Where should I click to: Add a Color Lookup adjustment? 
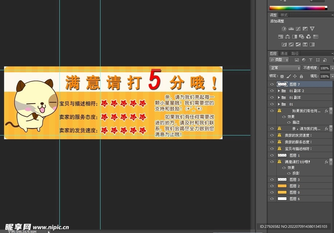315,37
